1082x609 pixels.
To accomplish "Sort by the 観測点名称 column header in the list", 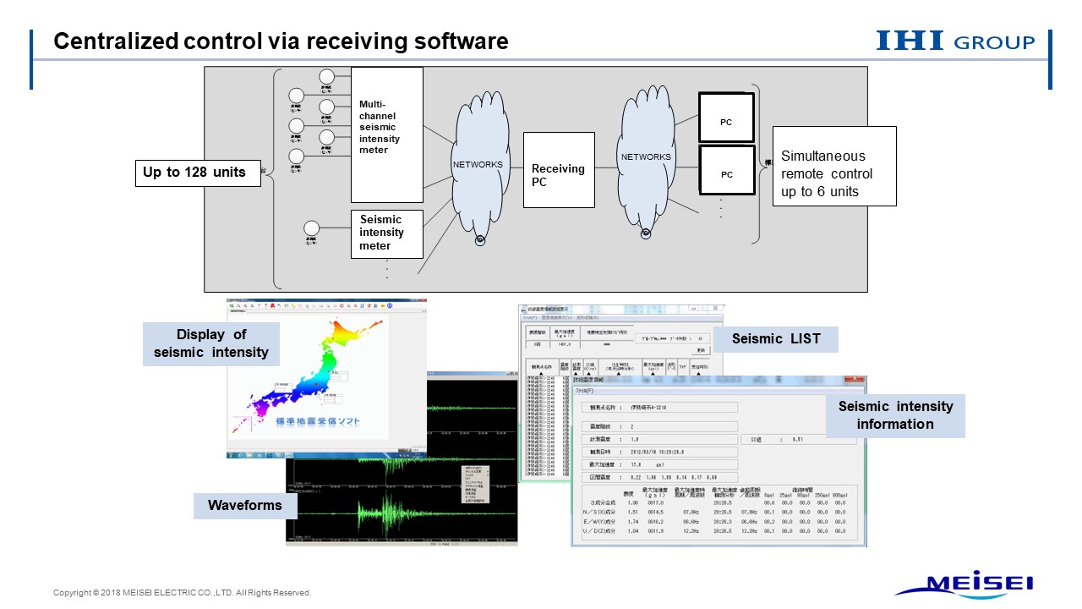I will pos(543,366).
